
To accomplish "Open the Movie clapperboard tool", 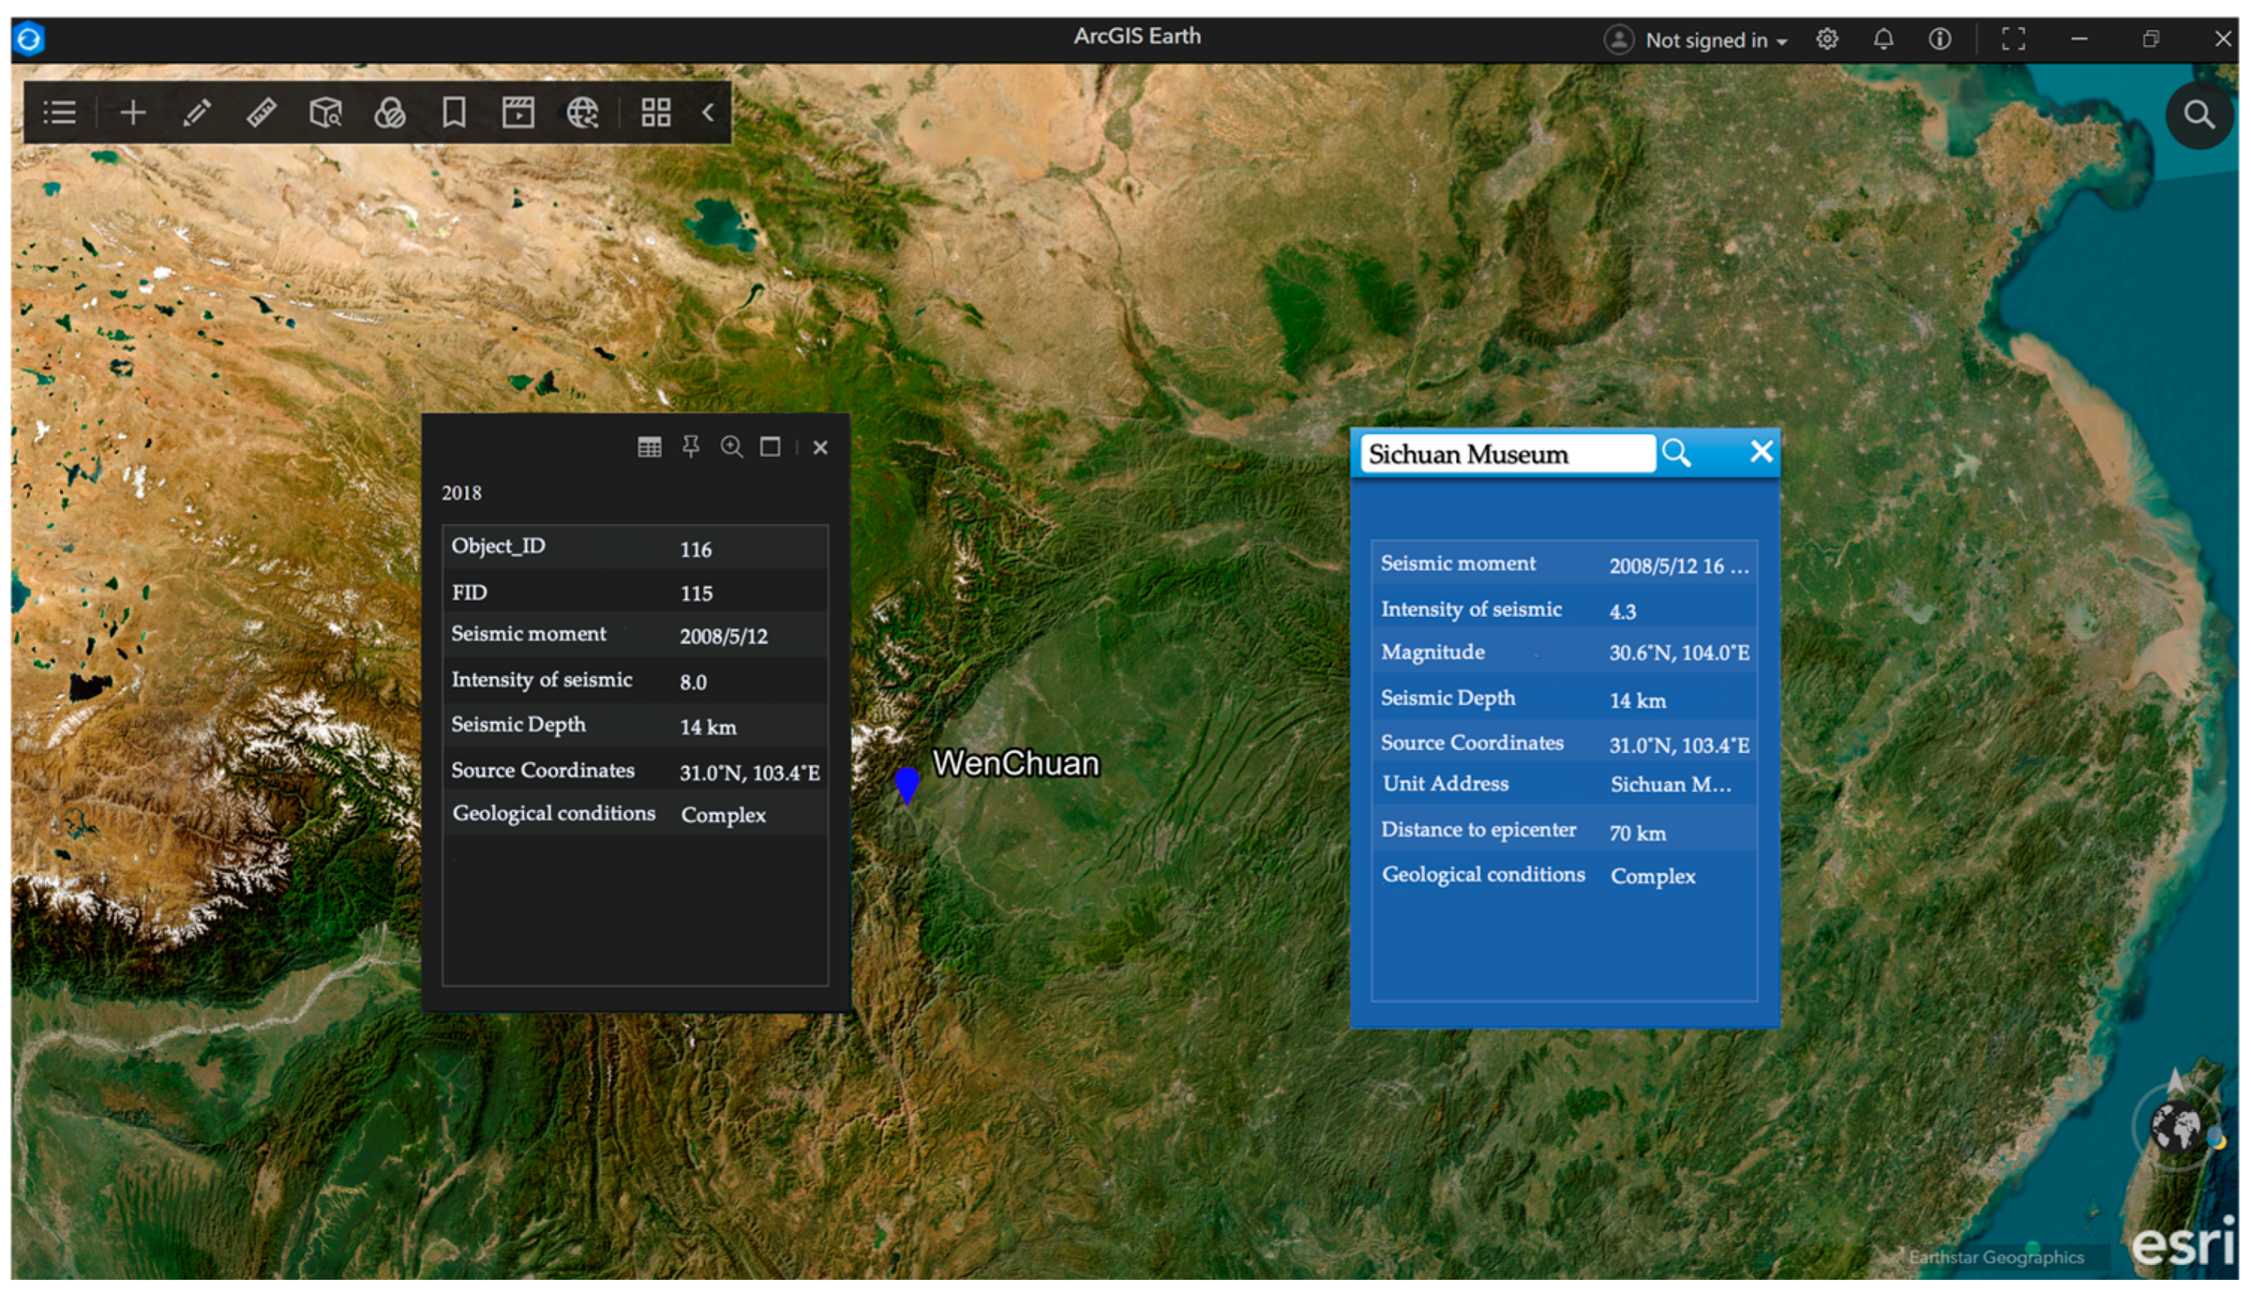I will coord(518,113).
